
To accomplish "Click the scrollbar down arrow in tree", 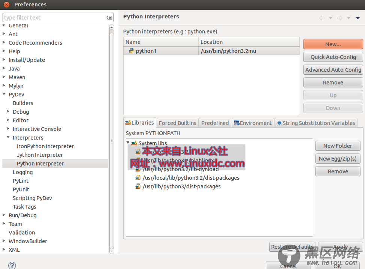I will tap(112, 251).
